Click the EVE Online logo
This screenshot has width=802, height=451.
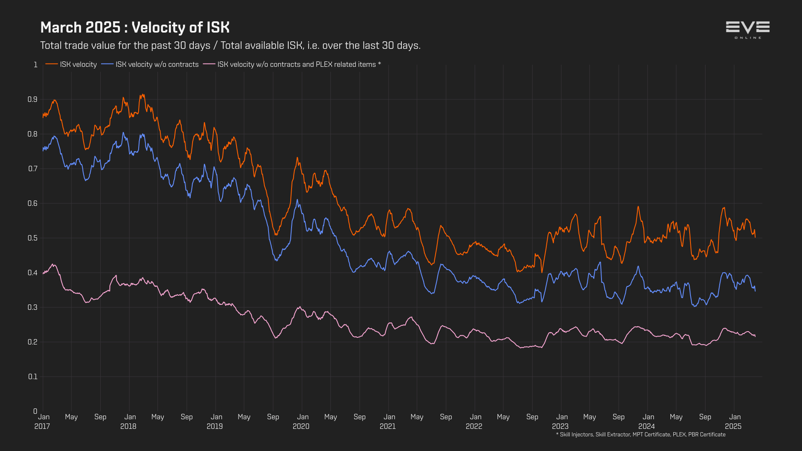tap(748, 30)
